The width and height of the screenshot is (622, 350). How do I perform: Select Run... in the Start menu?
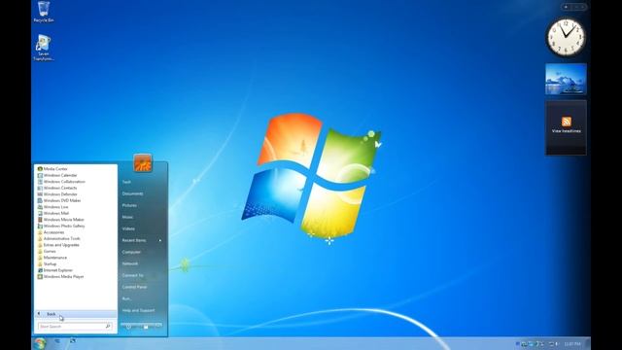point(127,298)
